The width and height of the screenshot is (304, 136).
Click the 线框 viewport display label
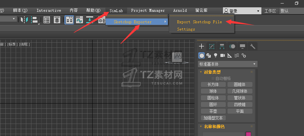[24, 44]
